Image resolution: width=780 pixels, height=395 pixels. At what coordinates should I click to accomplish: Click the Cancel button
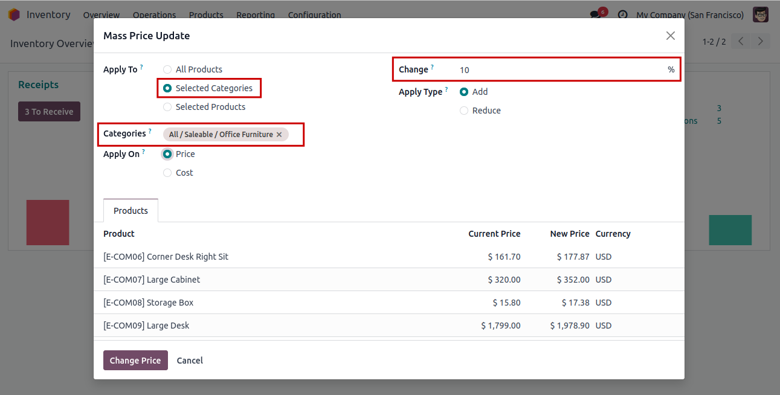click(190, 361)
